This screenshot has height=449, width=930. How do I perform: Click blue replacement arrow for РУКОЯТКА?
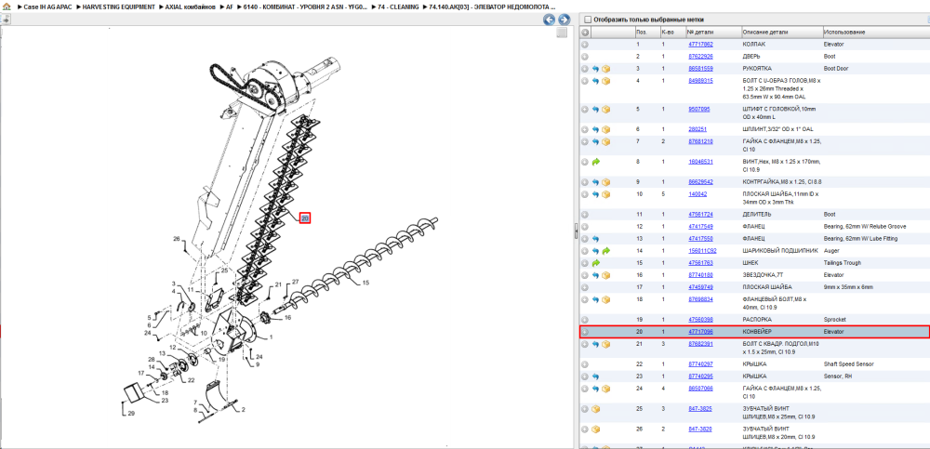coord(595,69)
